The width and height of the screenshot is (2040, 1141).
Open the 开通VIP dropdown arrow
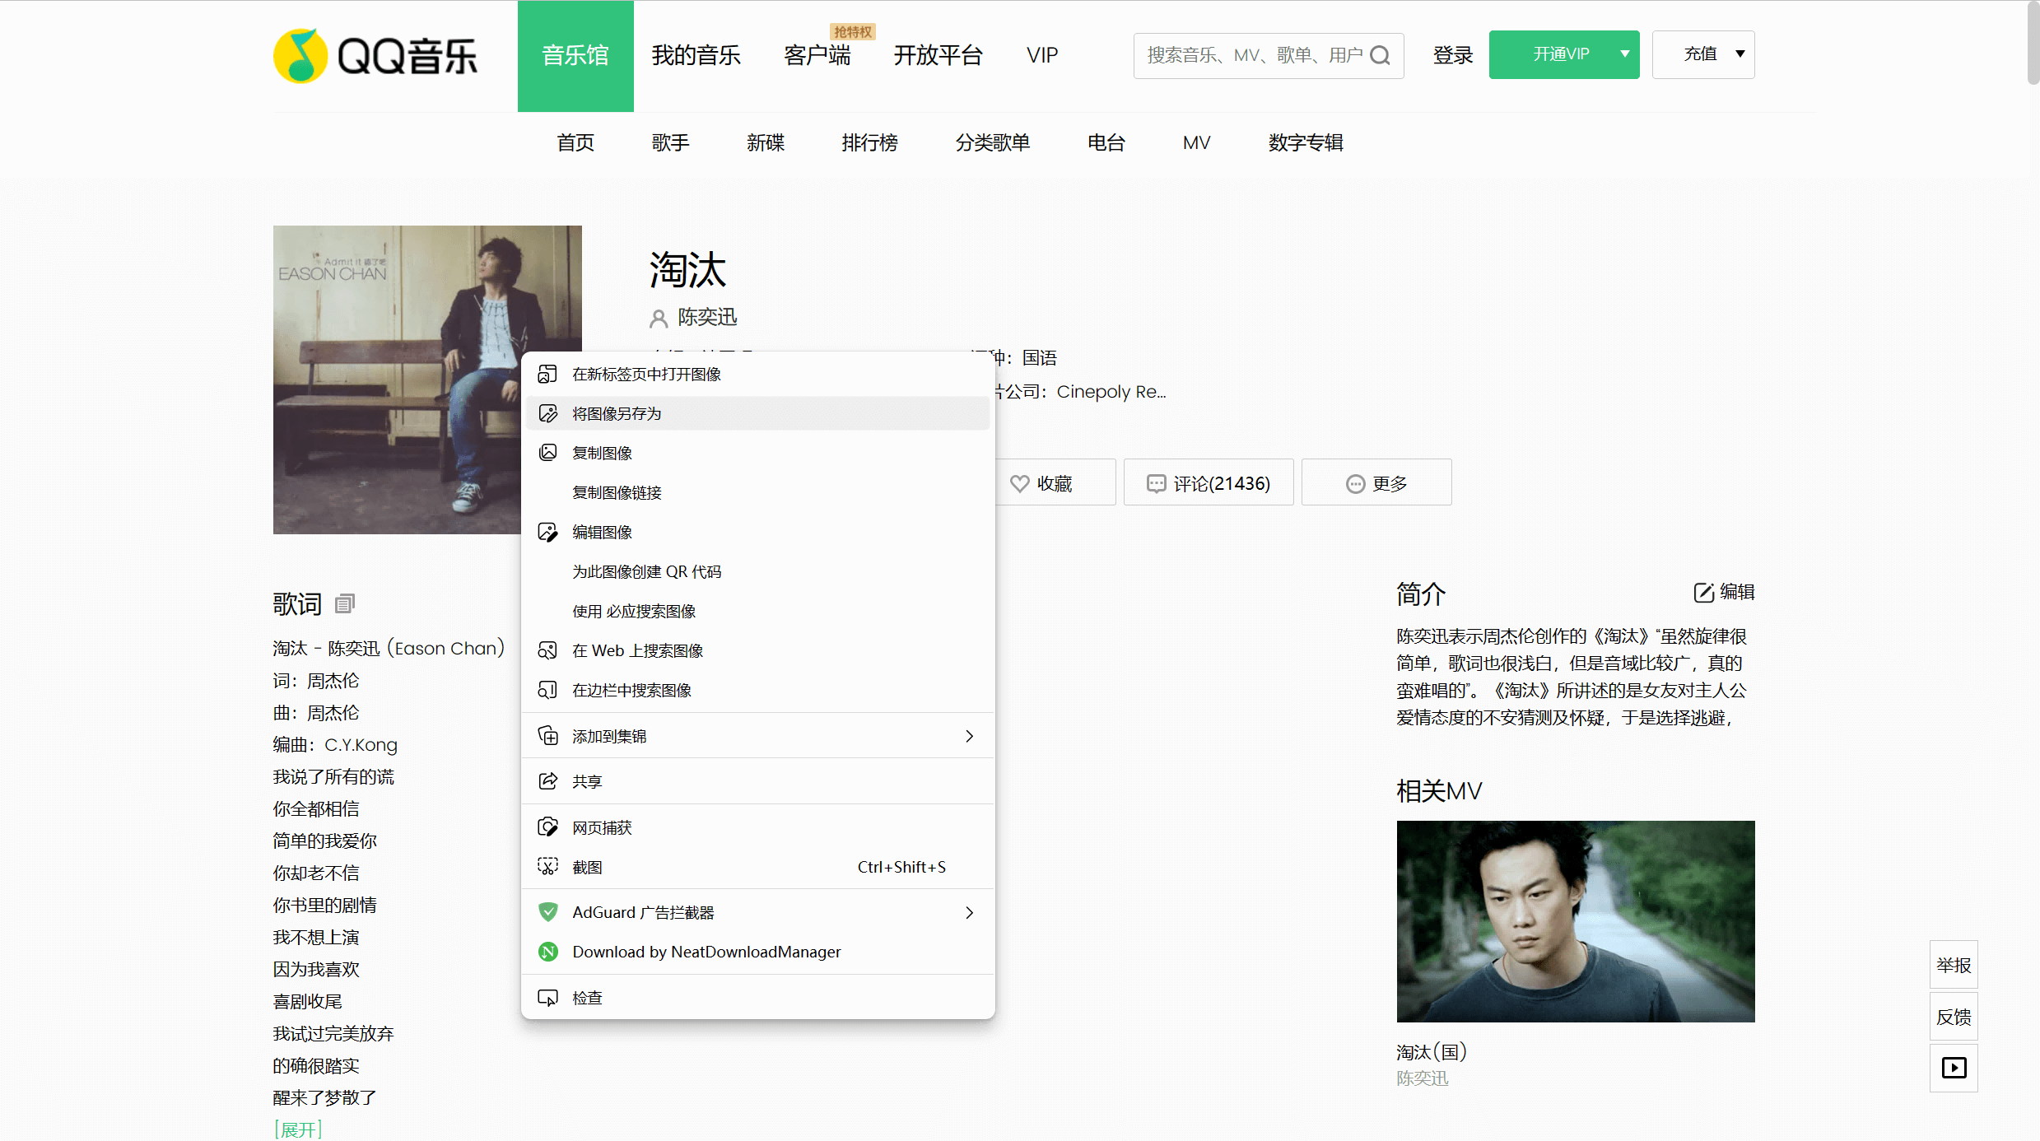(x=1624, y=54)
